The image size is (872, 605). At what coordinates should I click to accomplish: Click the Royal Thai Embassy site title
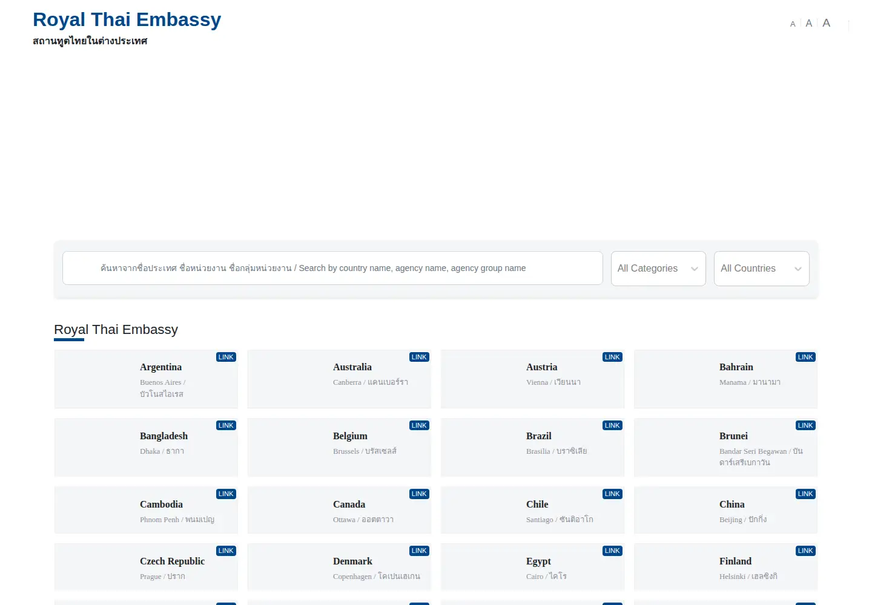(x=127, y=19)
